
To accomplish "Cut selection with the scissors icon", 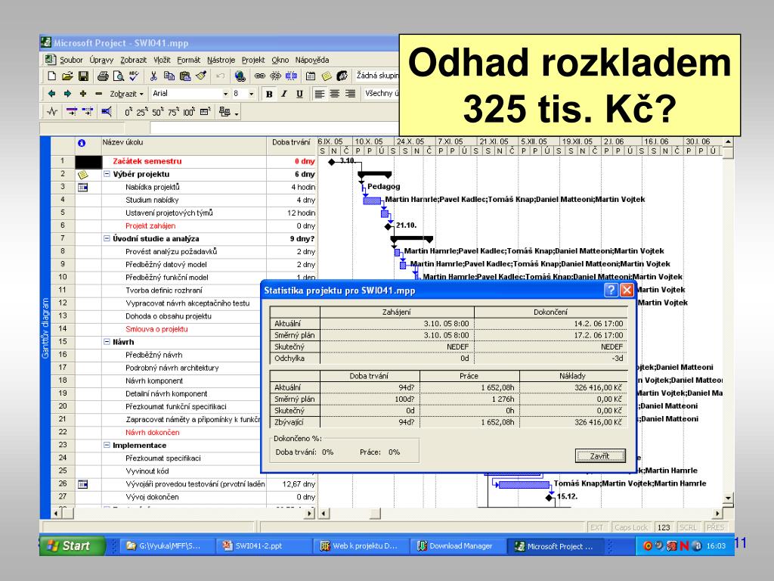I will (153, 76).
